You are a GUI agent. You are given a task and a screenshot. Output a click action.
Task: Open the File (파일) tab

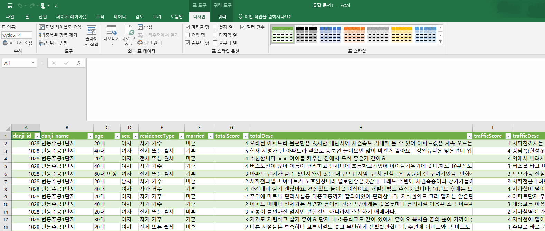(x=10, y=17)
